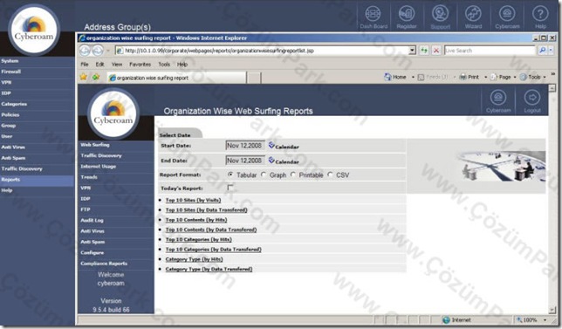Open the View menu

click(x=117, y=65)
